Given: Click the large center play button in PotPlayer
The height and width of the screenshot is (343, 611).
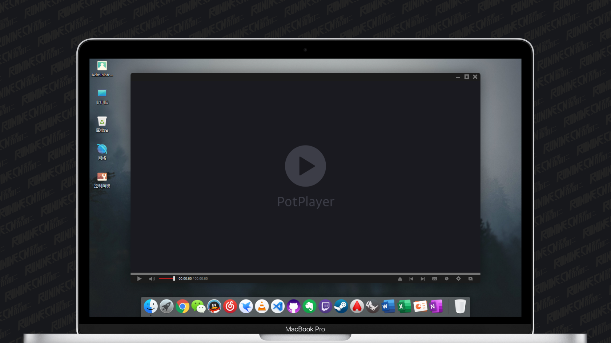Looking at the screenshot, I should pos(305,166).
